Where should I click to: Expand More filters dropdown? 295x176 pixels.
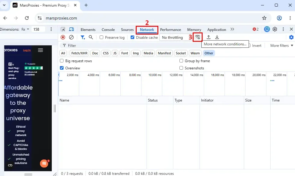[x=281, y=45]
